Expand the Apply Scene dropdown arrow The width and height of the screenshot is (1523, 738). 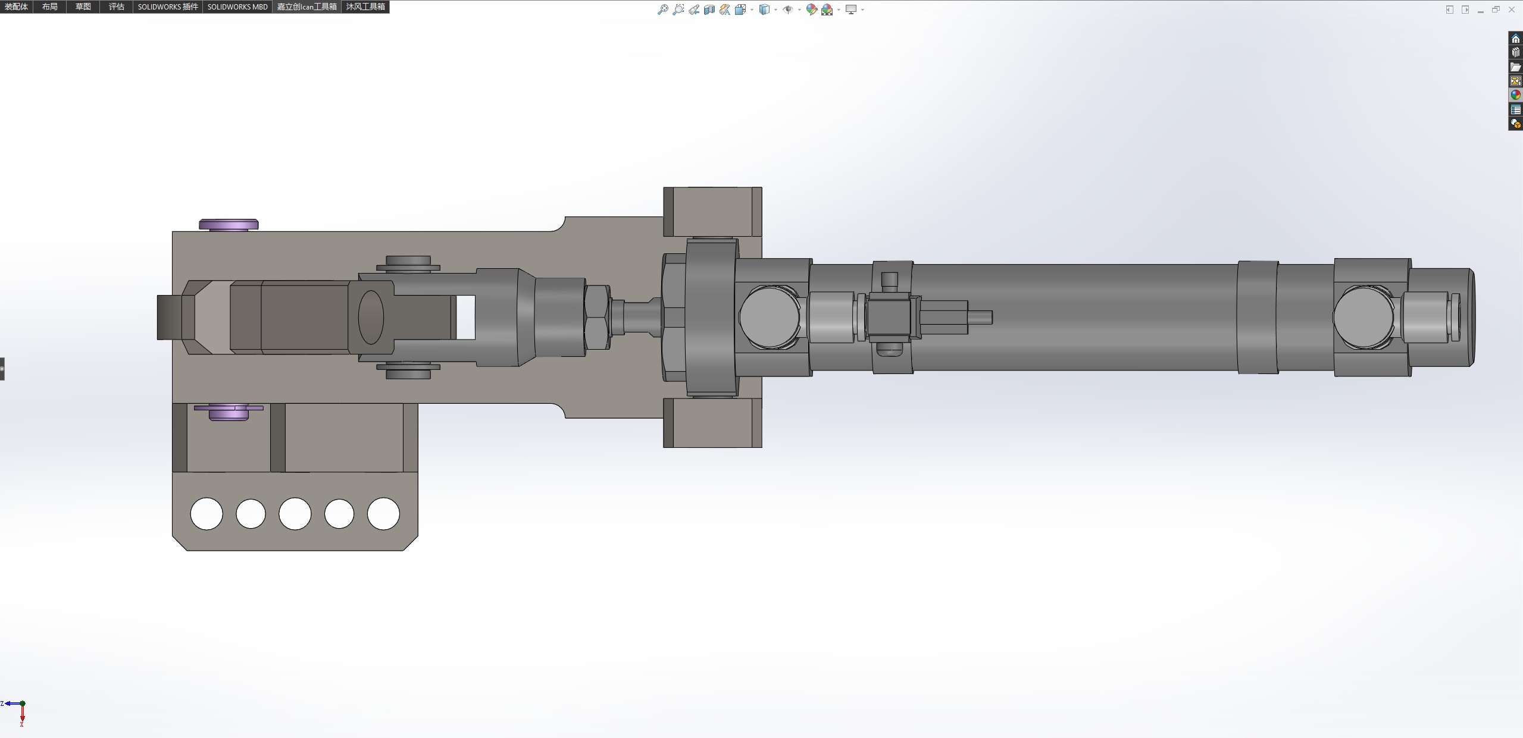[x=839, y=10]
